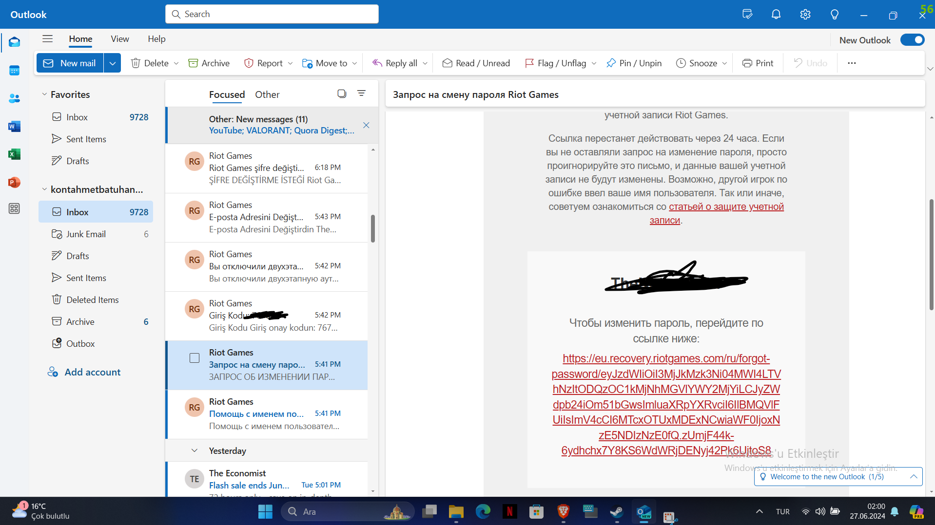The height and width of the screenshot is (525, 935).
Task: Click Read / Unread toolbar button
Action: [x=476, y=63]
